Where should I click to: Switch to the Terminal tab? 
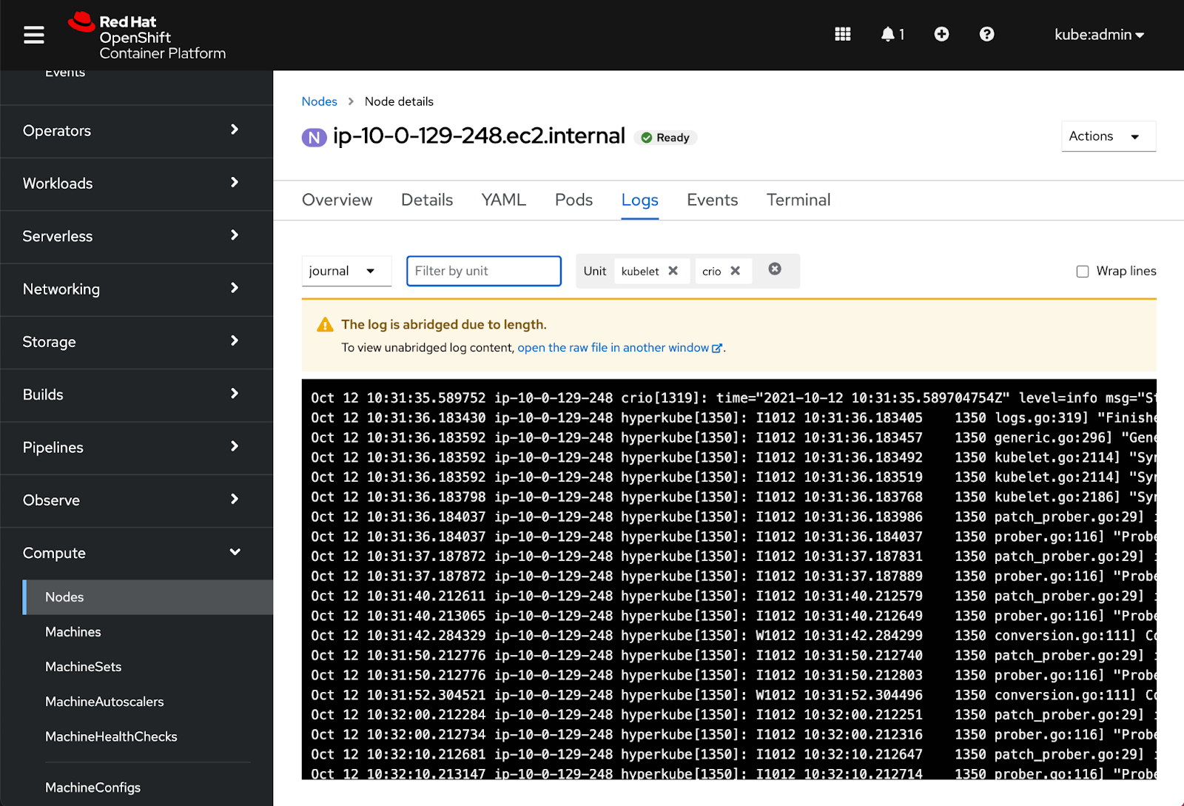[x=798, y=200]
